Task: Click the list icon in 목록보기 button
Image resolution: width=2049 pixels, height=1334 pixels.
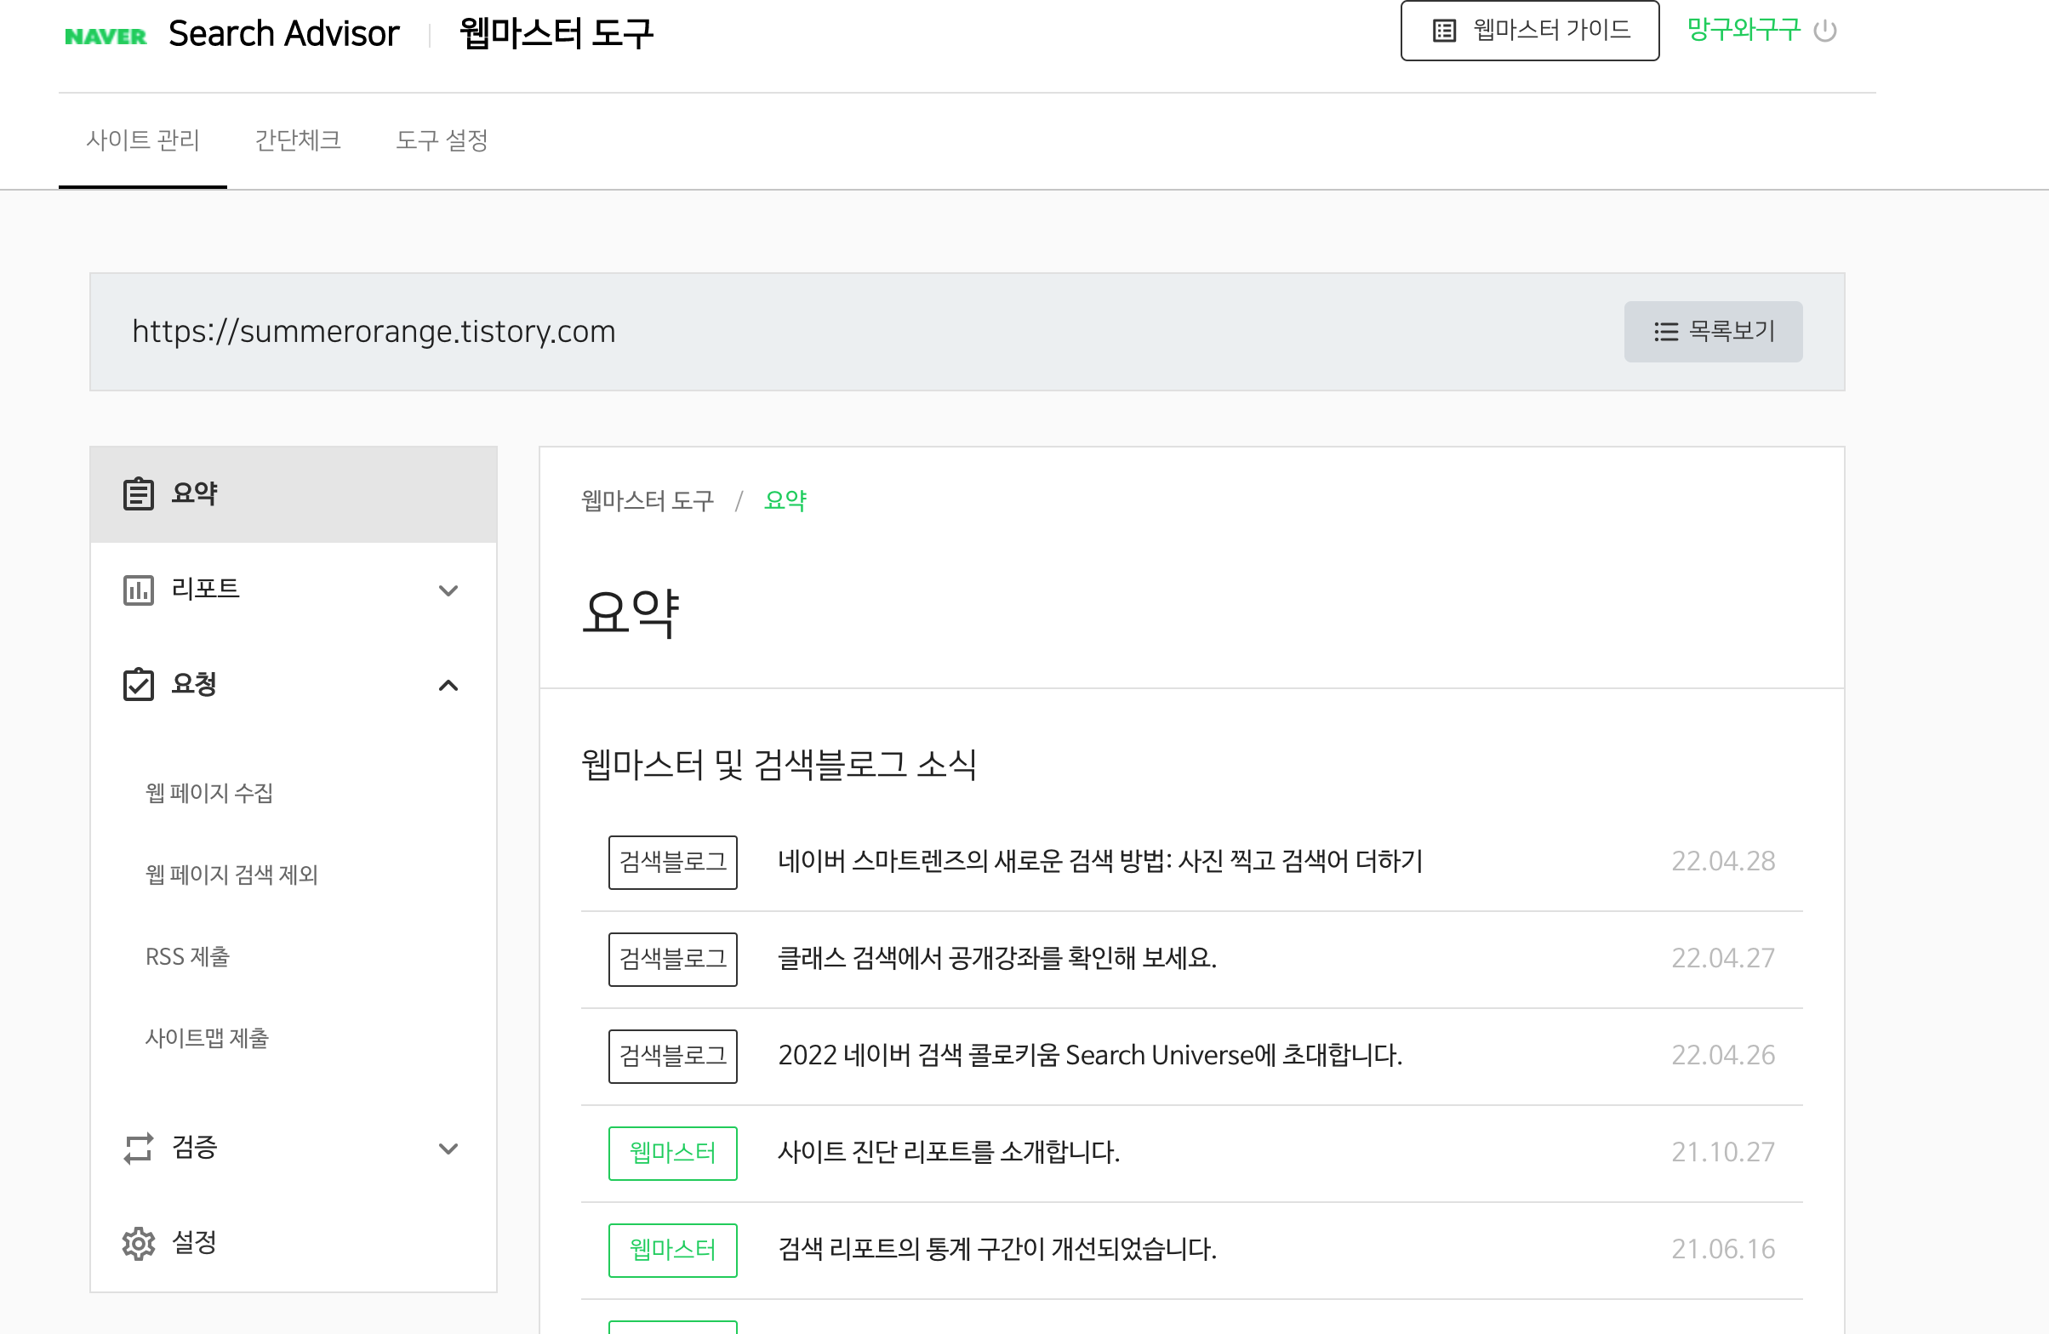Action: pyautogui.click(x=1666, y=331)
